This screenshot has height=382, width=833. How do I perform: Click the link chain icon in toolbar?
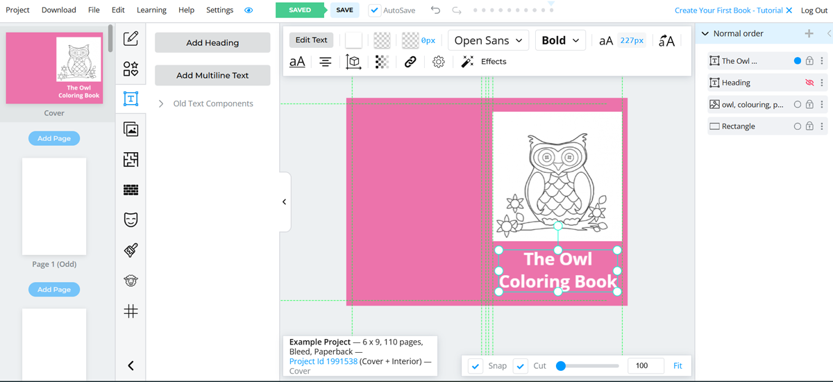pyautogui.click(x=410, y=62)
